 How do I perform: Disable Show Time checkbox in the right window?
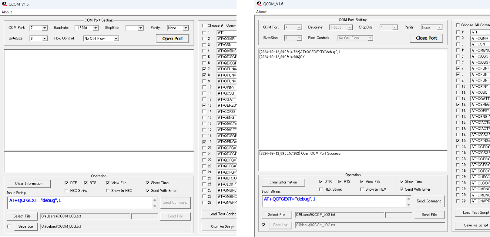401,182
